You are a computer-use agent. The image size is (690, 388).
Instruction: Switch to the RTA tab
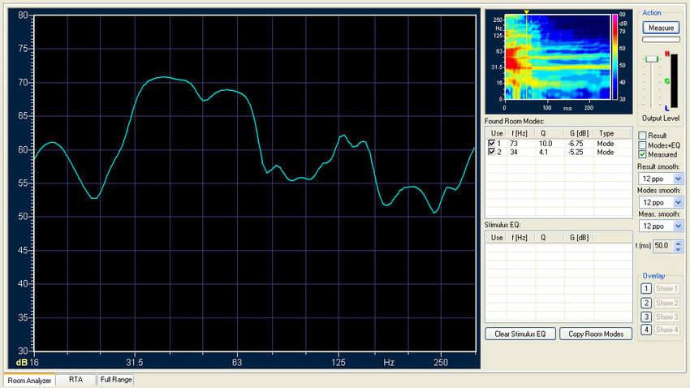pyautogui.click(x=75, y=379)
